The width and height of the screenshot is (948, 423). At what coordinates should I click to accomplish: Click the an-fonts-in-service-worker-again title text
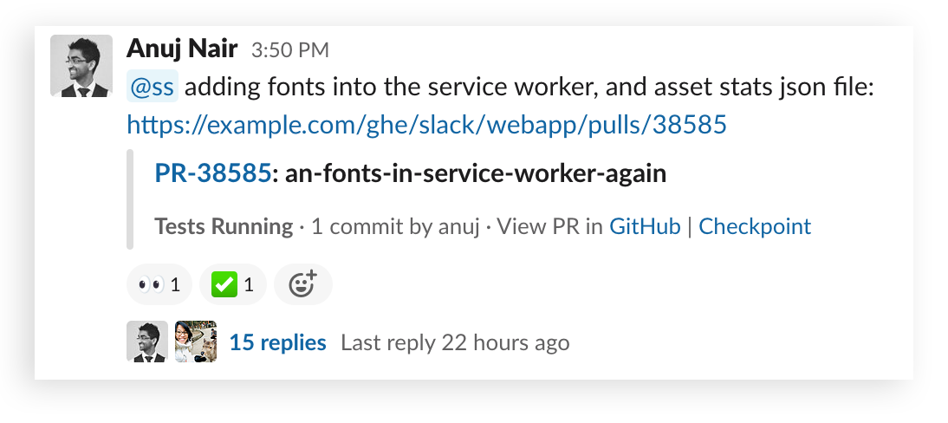[x=475, y=173]
